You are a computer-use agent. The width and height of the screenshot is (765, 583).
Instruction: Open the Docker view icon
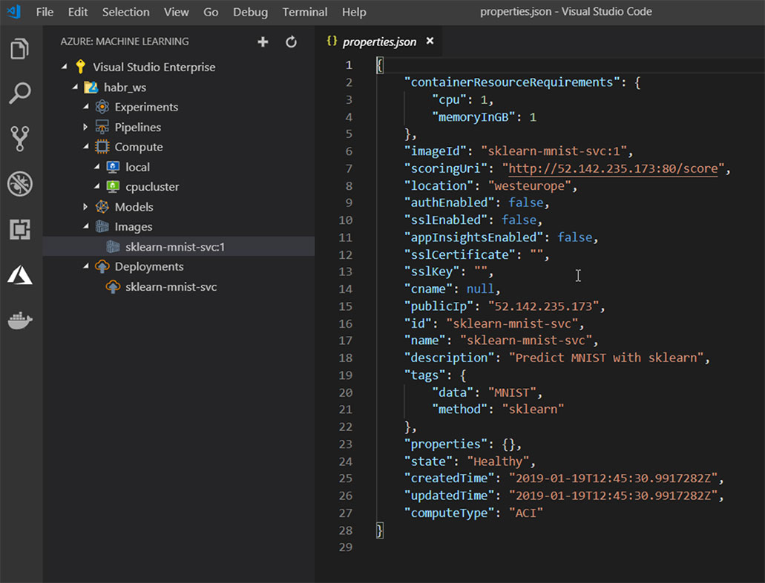coord(20,320)
